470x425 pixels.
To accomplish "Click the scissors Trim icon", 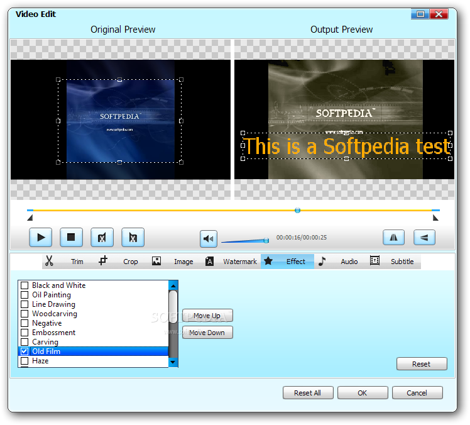I will 49,261.
